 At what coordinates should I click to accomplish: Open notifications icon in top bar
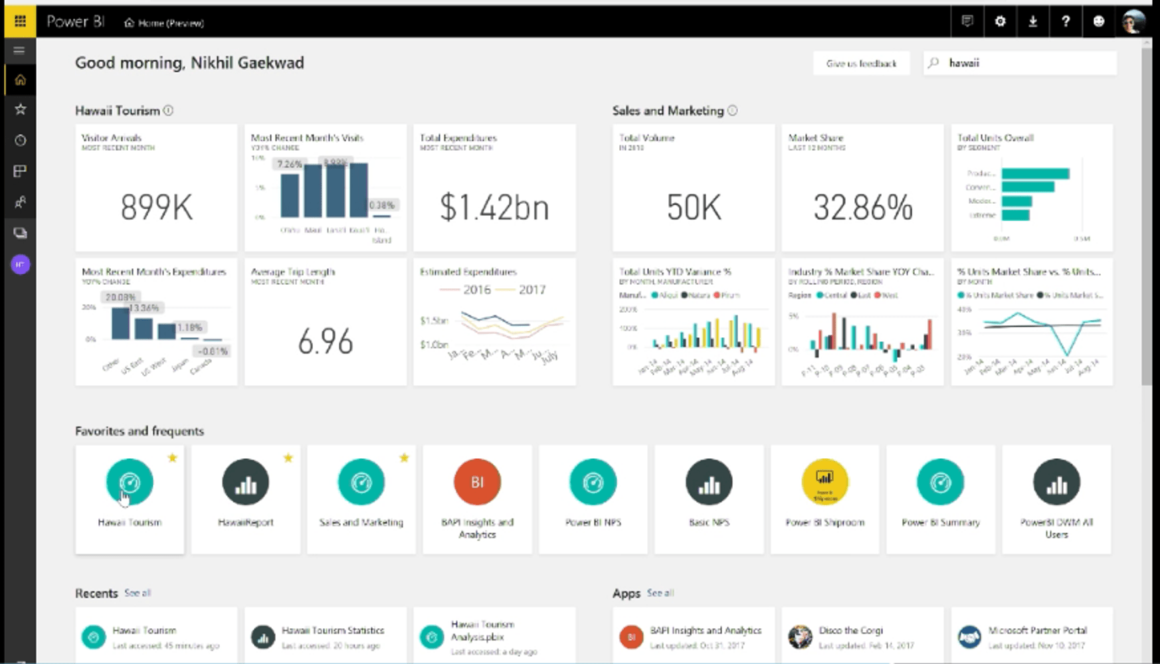click(x=967, y=21)
